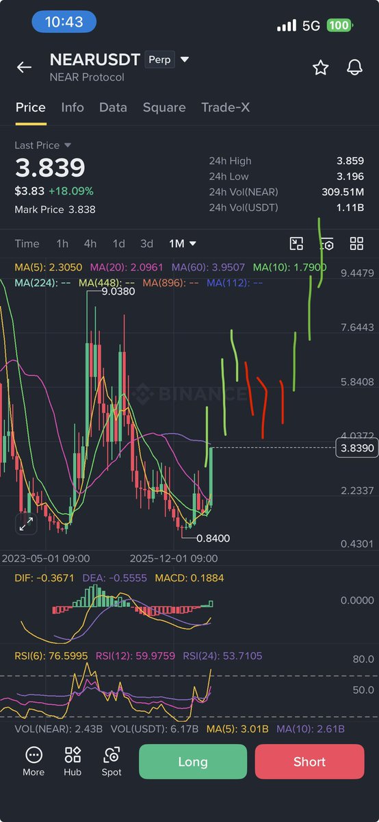This screenshot has width=379, height=822.
Task: Select the 3d chart interval
Action: click(147, 244)
